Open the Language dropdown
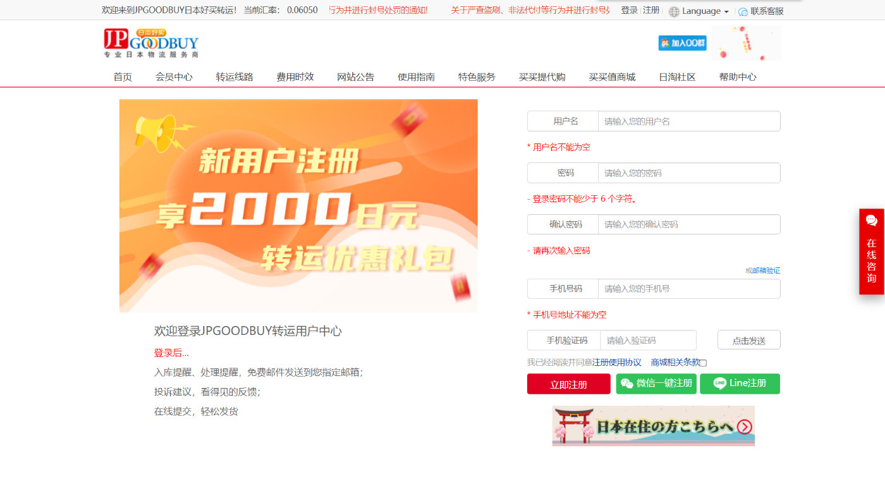 [705, 11]
